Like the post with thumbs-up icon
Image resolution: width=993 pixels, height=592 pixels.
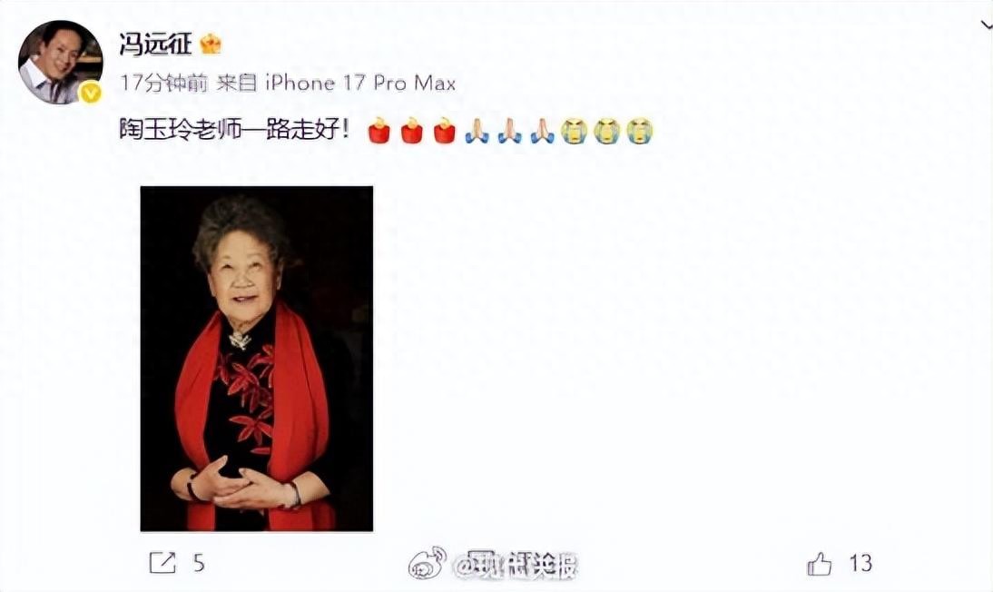click(x=820, y=563)
